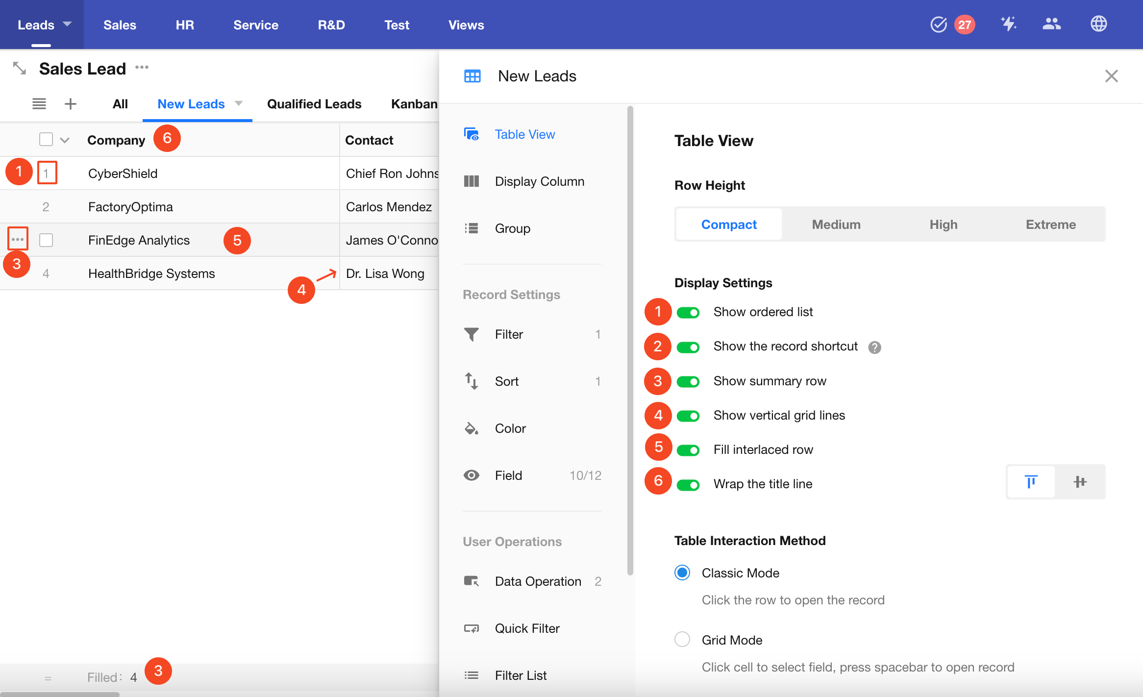Screen dimensions: 1143x697
Task: Click the expand arrows beside Sales Lead
Action: (20, 68)
